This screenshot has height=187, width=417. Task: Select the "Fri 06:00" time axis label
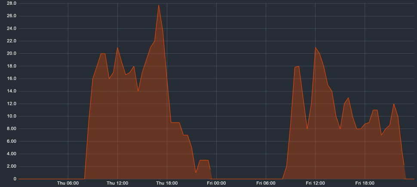tap(266, 183)
